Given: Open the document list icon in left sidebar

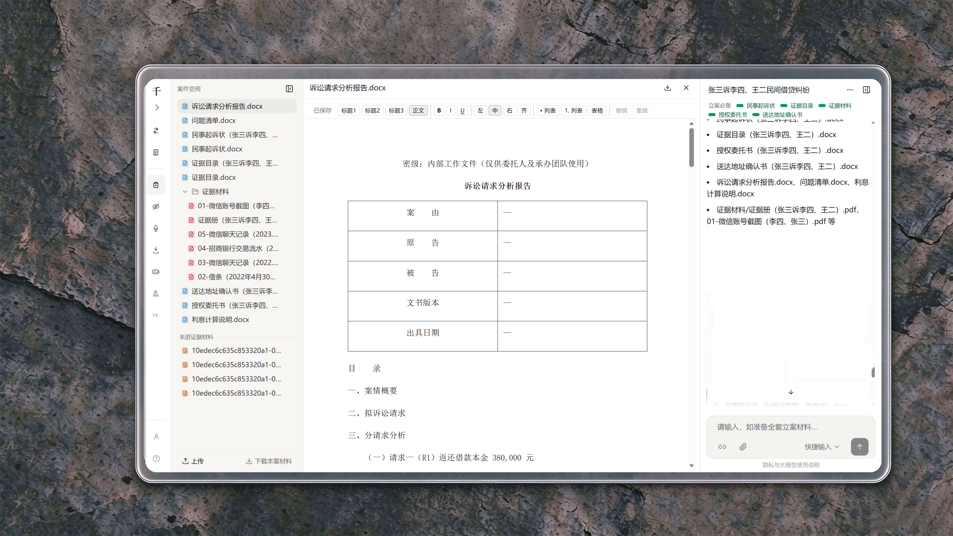Looking at the screenshot, I should click(156, 152).
